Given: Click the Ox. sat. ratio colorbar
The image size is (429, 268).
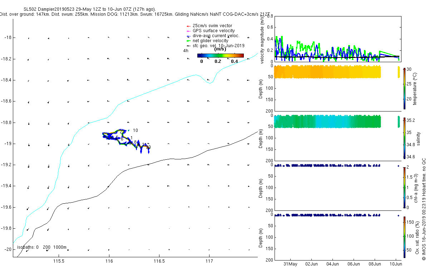Looking at the screenshot, I should tap(404, 237).
